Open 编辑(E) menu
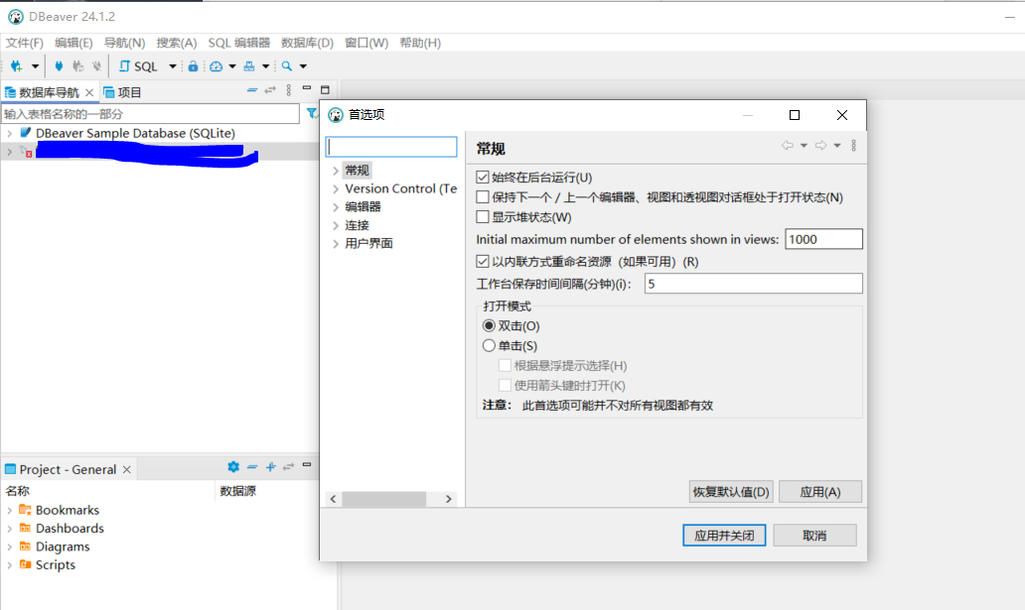 coord(73,43)
